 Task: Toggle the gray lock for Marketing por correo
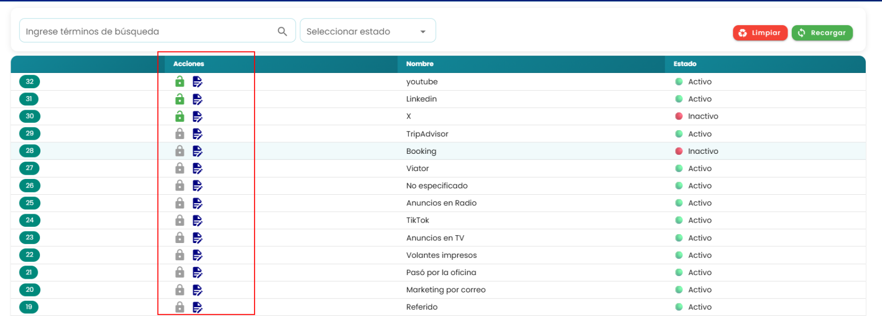pyautogui.click(x=180, y=289)
